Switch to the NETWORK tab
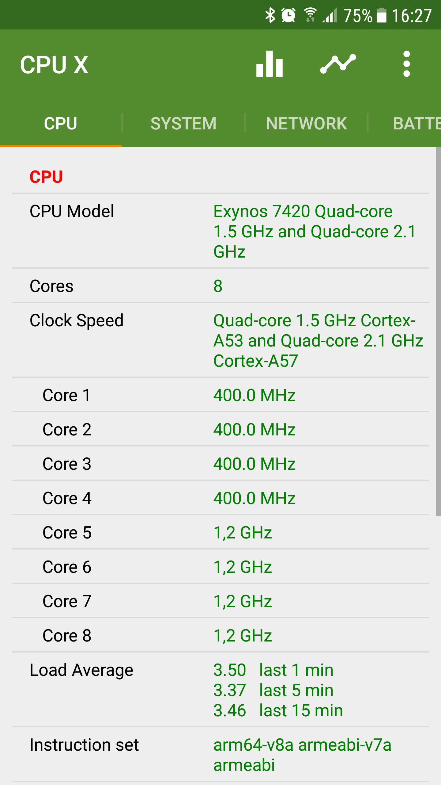This screenshot has width=441, height=785. 306,123
